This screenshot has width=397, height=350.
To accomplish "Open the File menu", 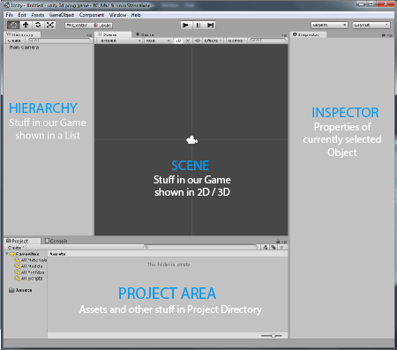I will click(x=9, y=15).
